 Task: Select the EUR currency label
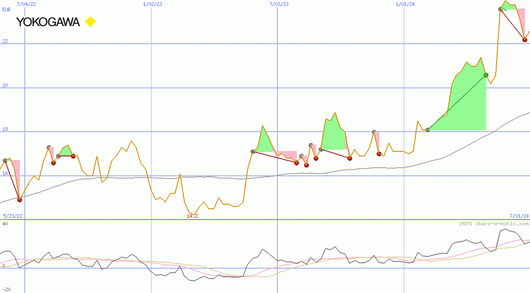pyautogui.click(x=6, y=9)
